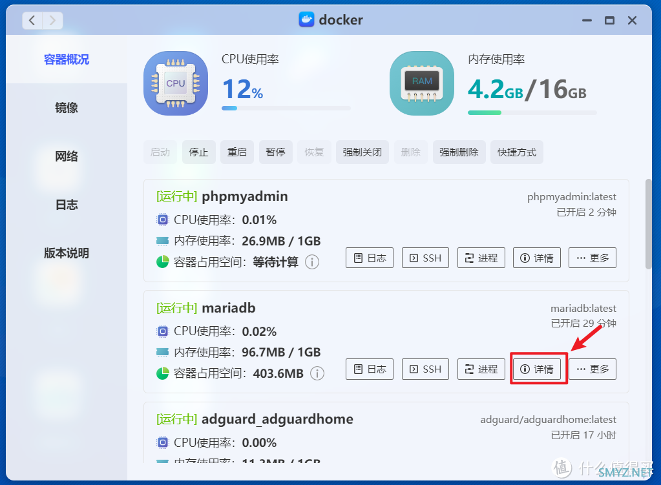
Task: Click phpmyadmin CPU usage chip icon
Action: point(163,220)
